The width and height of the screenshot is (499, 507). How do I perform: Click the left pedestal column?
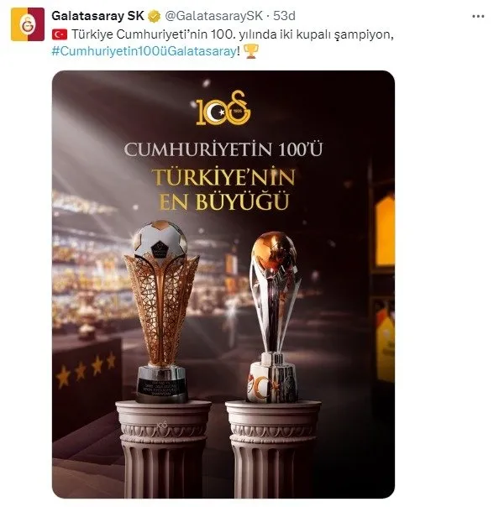163,449
